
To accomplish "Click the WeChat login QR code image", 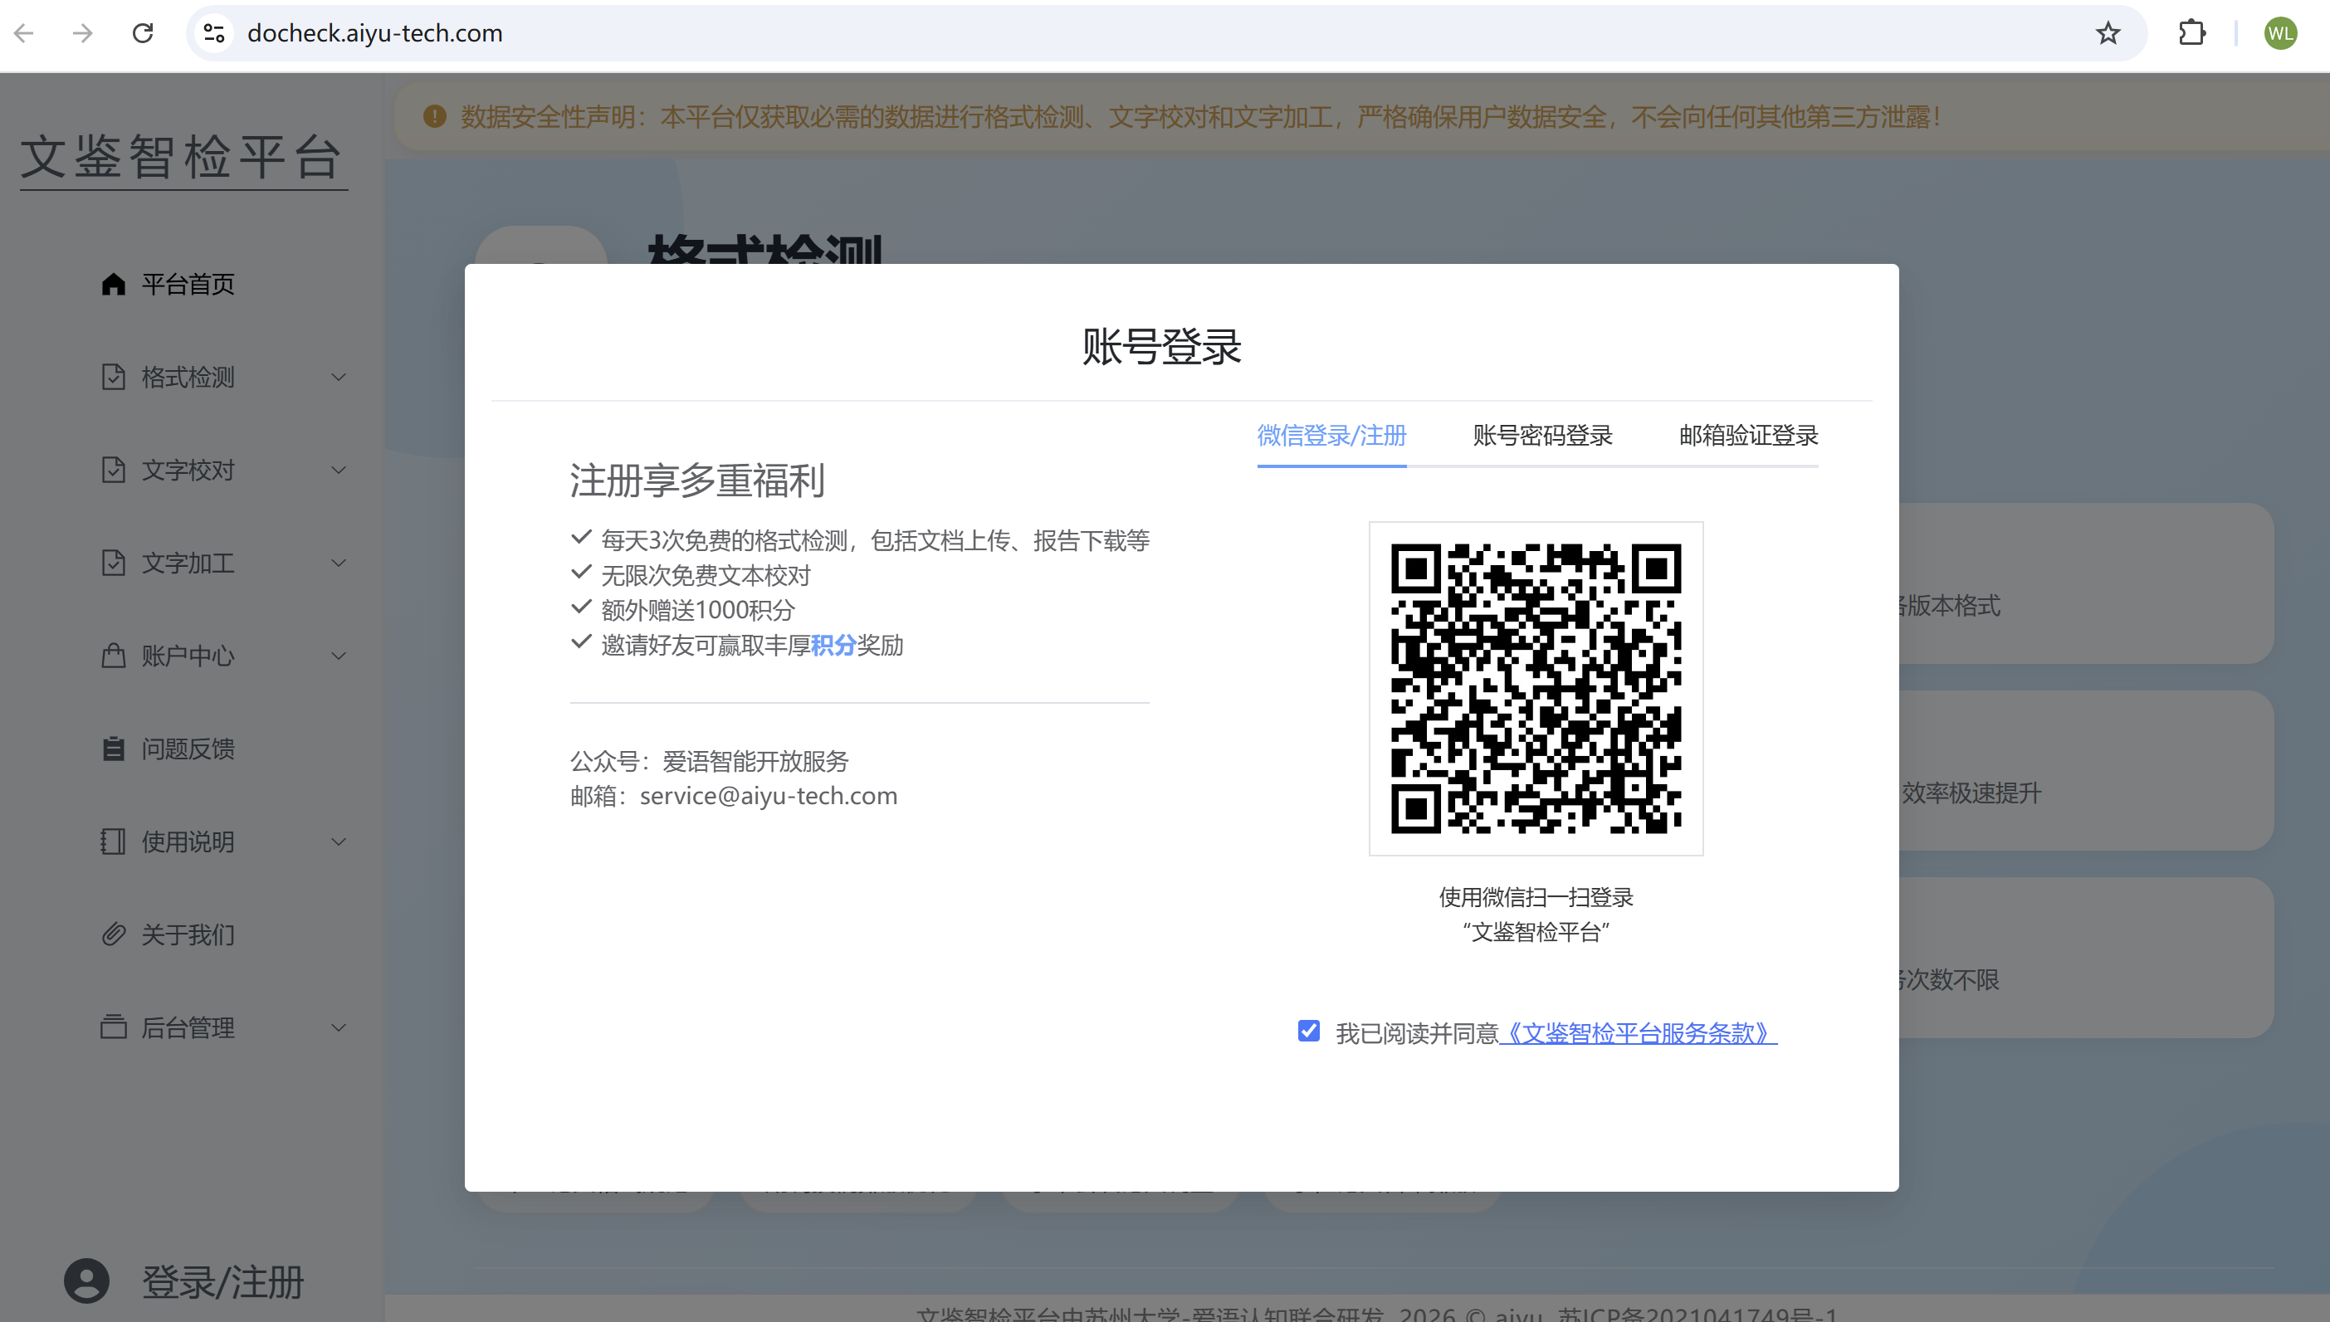I will tap(1536, 688).
